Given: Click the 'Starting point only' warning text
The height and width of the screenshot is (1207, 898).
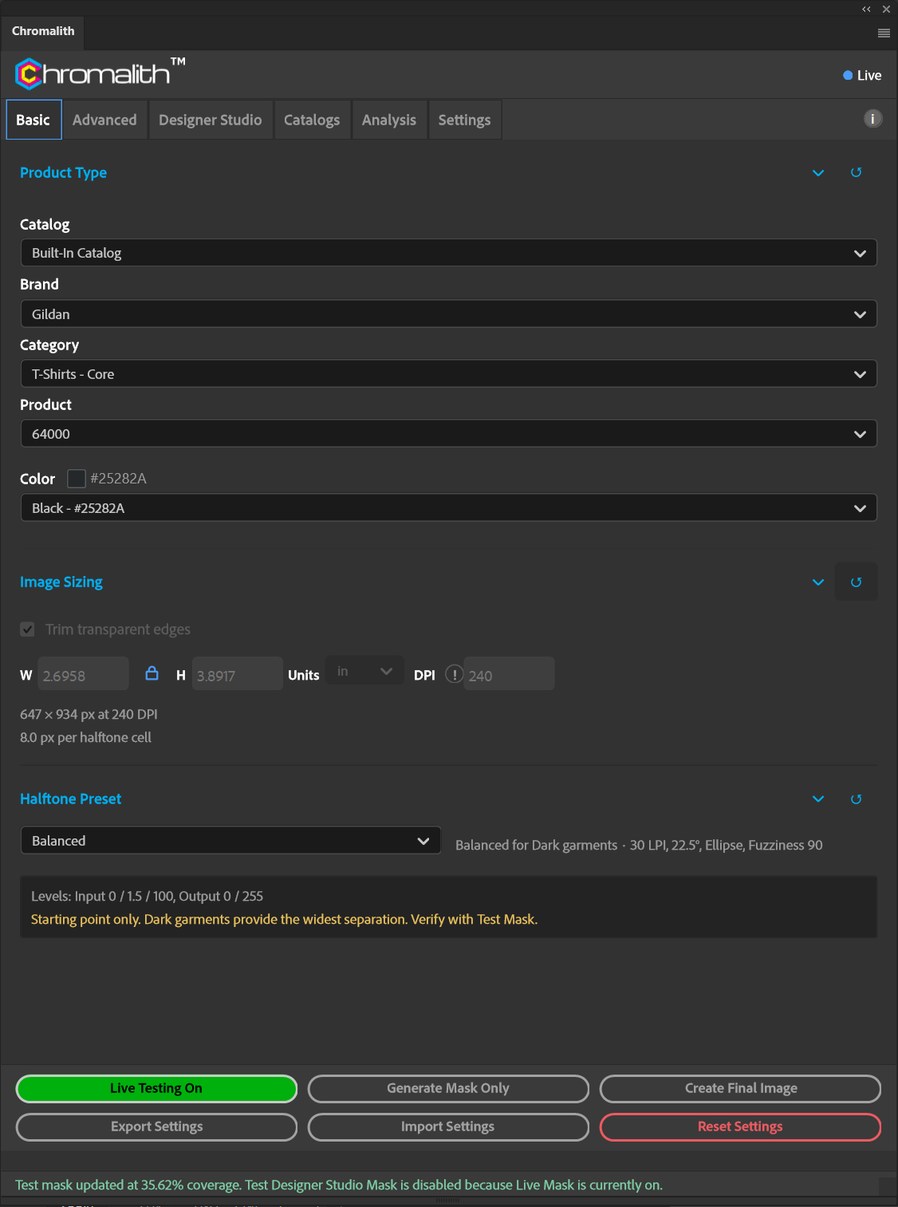Looking at the screenshot, I should pyautogui.click(x=285, y=919).
